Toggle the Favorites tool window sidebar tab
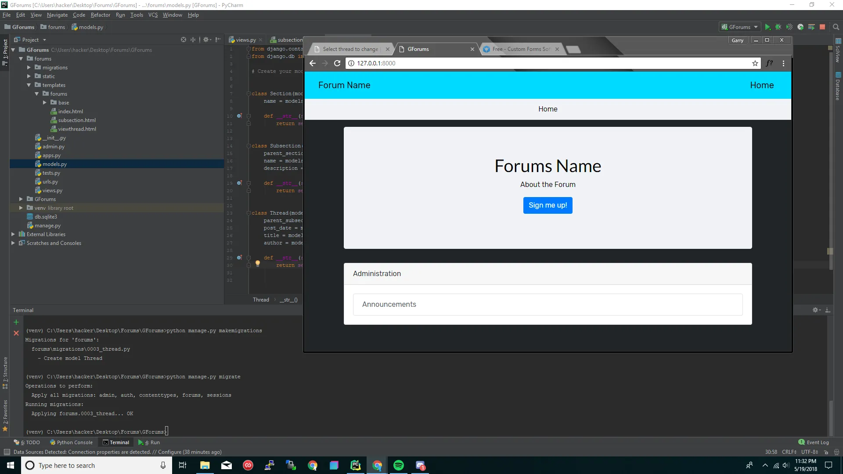Viewport: 843px width, 474px height. click(5, 412)
